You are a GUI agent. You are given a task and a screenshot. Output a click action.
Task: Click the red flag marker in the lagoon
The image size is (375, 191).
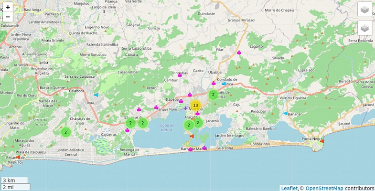click(x=192, y=136)
